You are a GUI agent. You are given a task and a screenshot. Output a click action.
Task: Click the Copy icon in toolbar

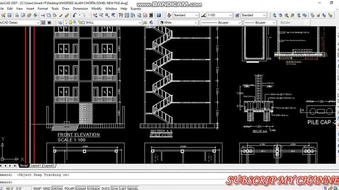pyautogui.click(x=49, y=15)
